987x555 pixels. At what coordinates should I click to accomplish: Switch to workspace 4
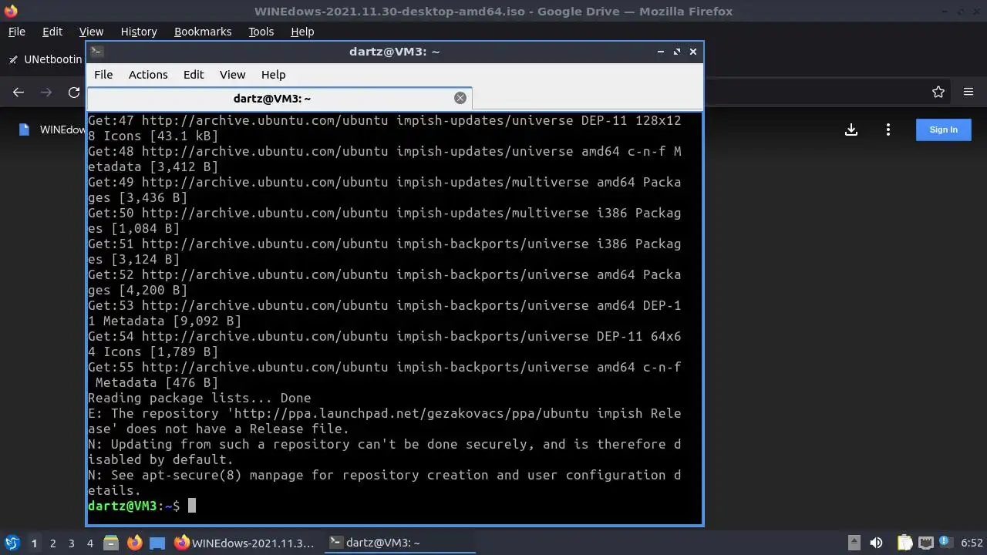pyautogui.click(x=89, y=543)
